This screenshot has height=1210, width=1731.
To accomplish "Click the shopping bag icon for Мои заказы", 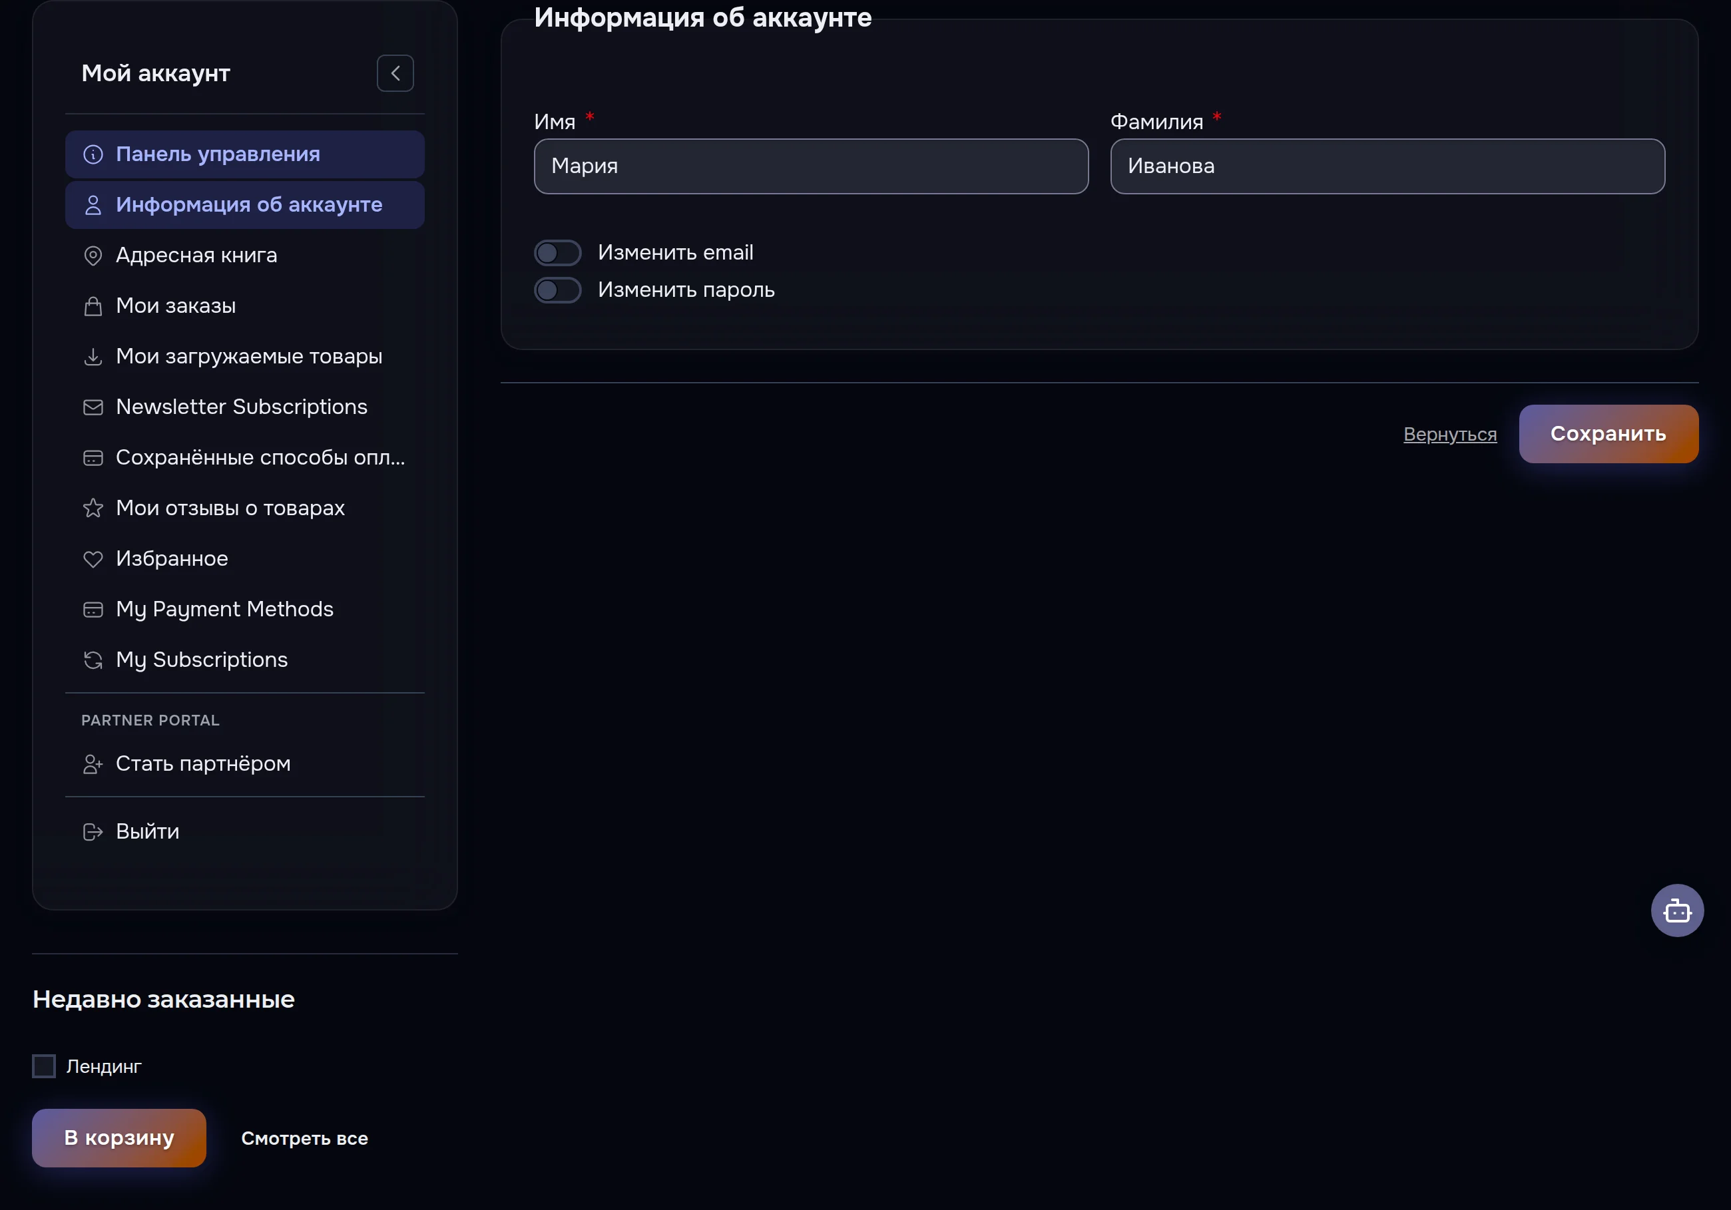I will point(93,306).
